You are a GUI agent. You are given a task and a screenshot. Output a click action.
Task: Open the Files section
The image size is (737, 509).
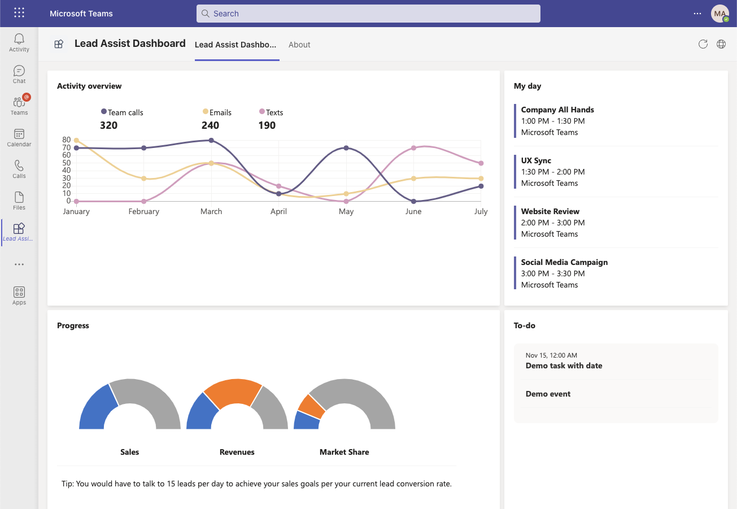(x=19, y=201)
